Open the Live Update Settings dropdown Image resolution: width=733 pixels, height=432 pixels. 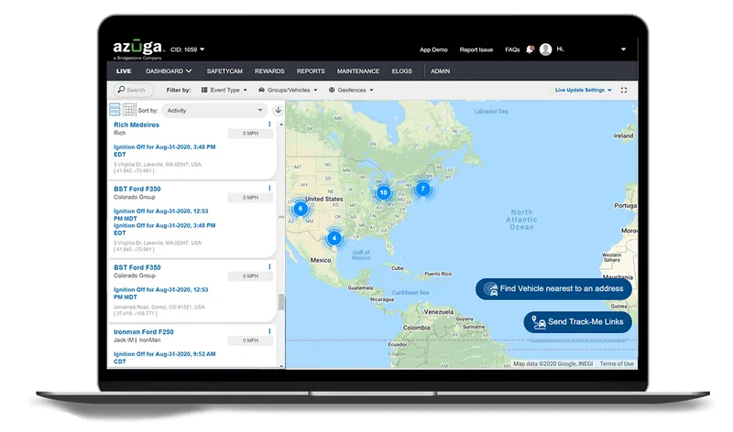(583, 91)
